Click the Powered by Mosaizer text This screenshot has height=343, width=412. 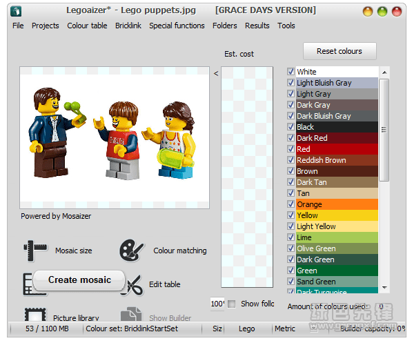(x=56, y=216)
